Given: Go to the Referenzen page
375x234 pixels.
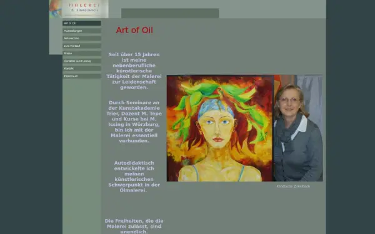Looking at the screenshot, I should pos(82,38).
